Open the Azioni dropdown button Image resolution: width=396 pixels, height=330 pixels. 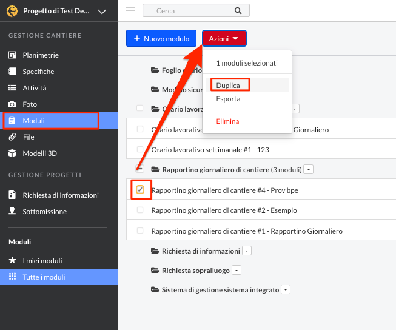224,38
